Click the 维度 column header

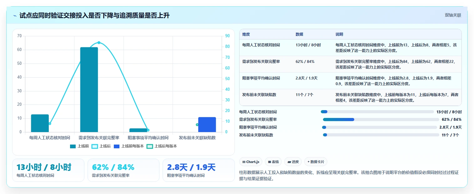coord(246,34)
